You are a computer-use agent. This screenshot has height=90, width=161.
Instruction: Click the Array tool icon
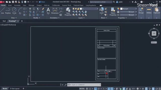pos(37,15)
